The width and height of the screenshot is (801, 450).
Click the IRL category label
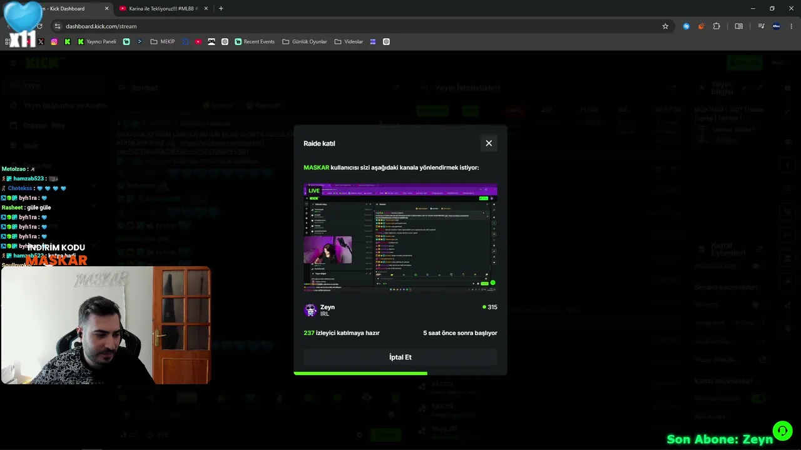(325, 314)
